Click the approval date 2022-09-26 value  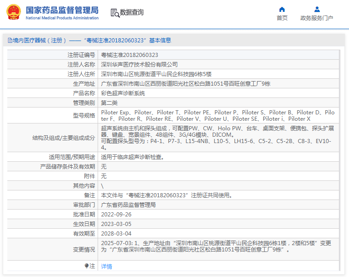[116, 214]
